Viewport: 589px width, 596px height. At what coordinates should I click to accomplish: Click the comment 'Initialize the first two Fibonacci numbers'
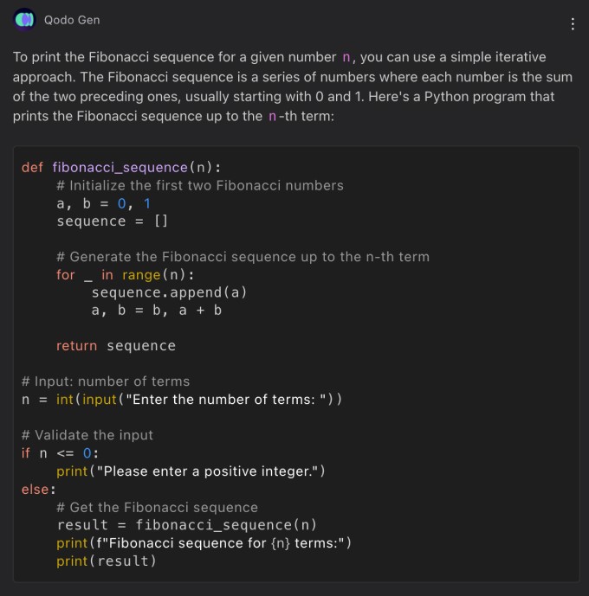click(x=200, y=185)
